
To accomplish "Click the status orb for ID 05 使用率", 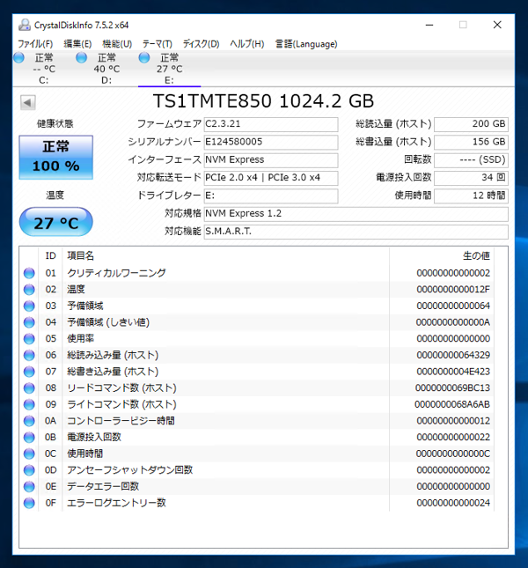I will [x=29, y=339].
